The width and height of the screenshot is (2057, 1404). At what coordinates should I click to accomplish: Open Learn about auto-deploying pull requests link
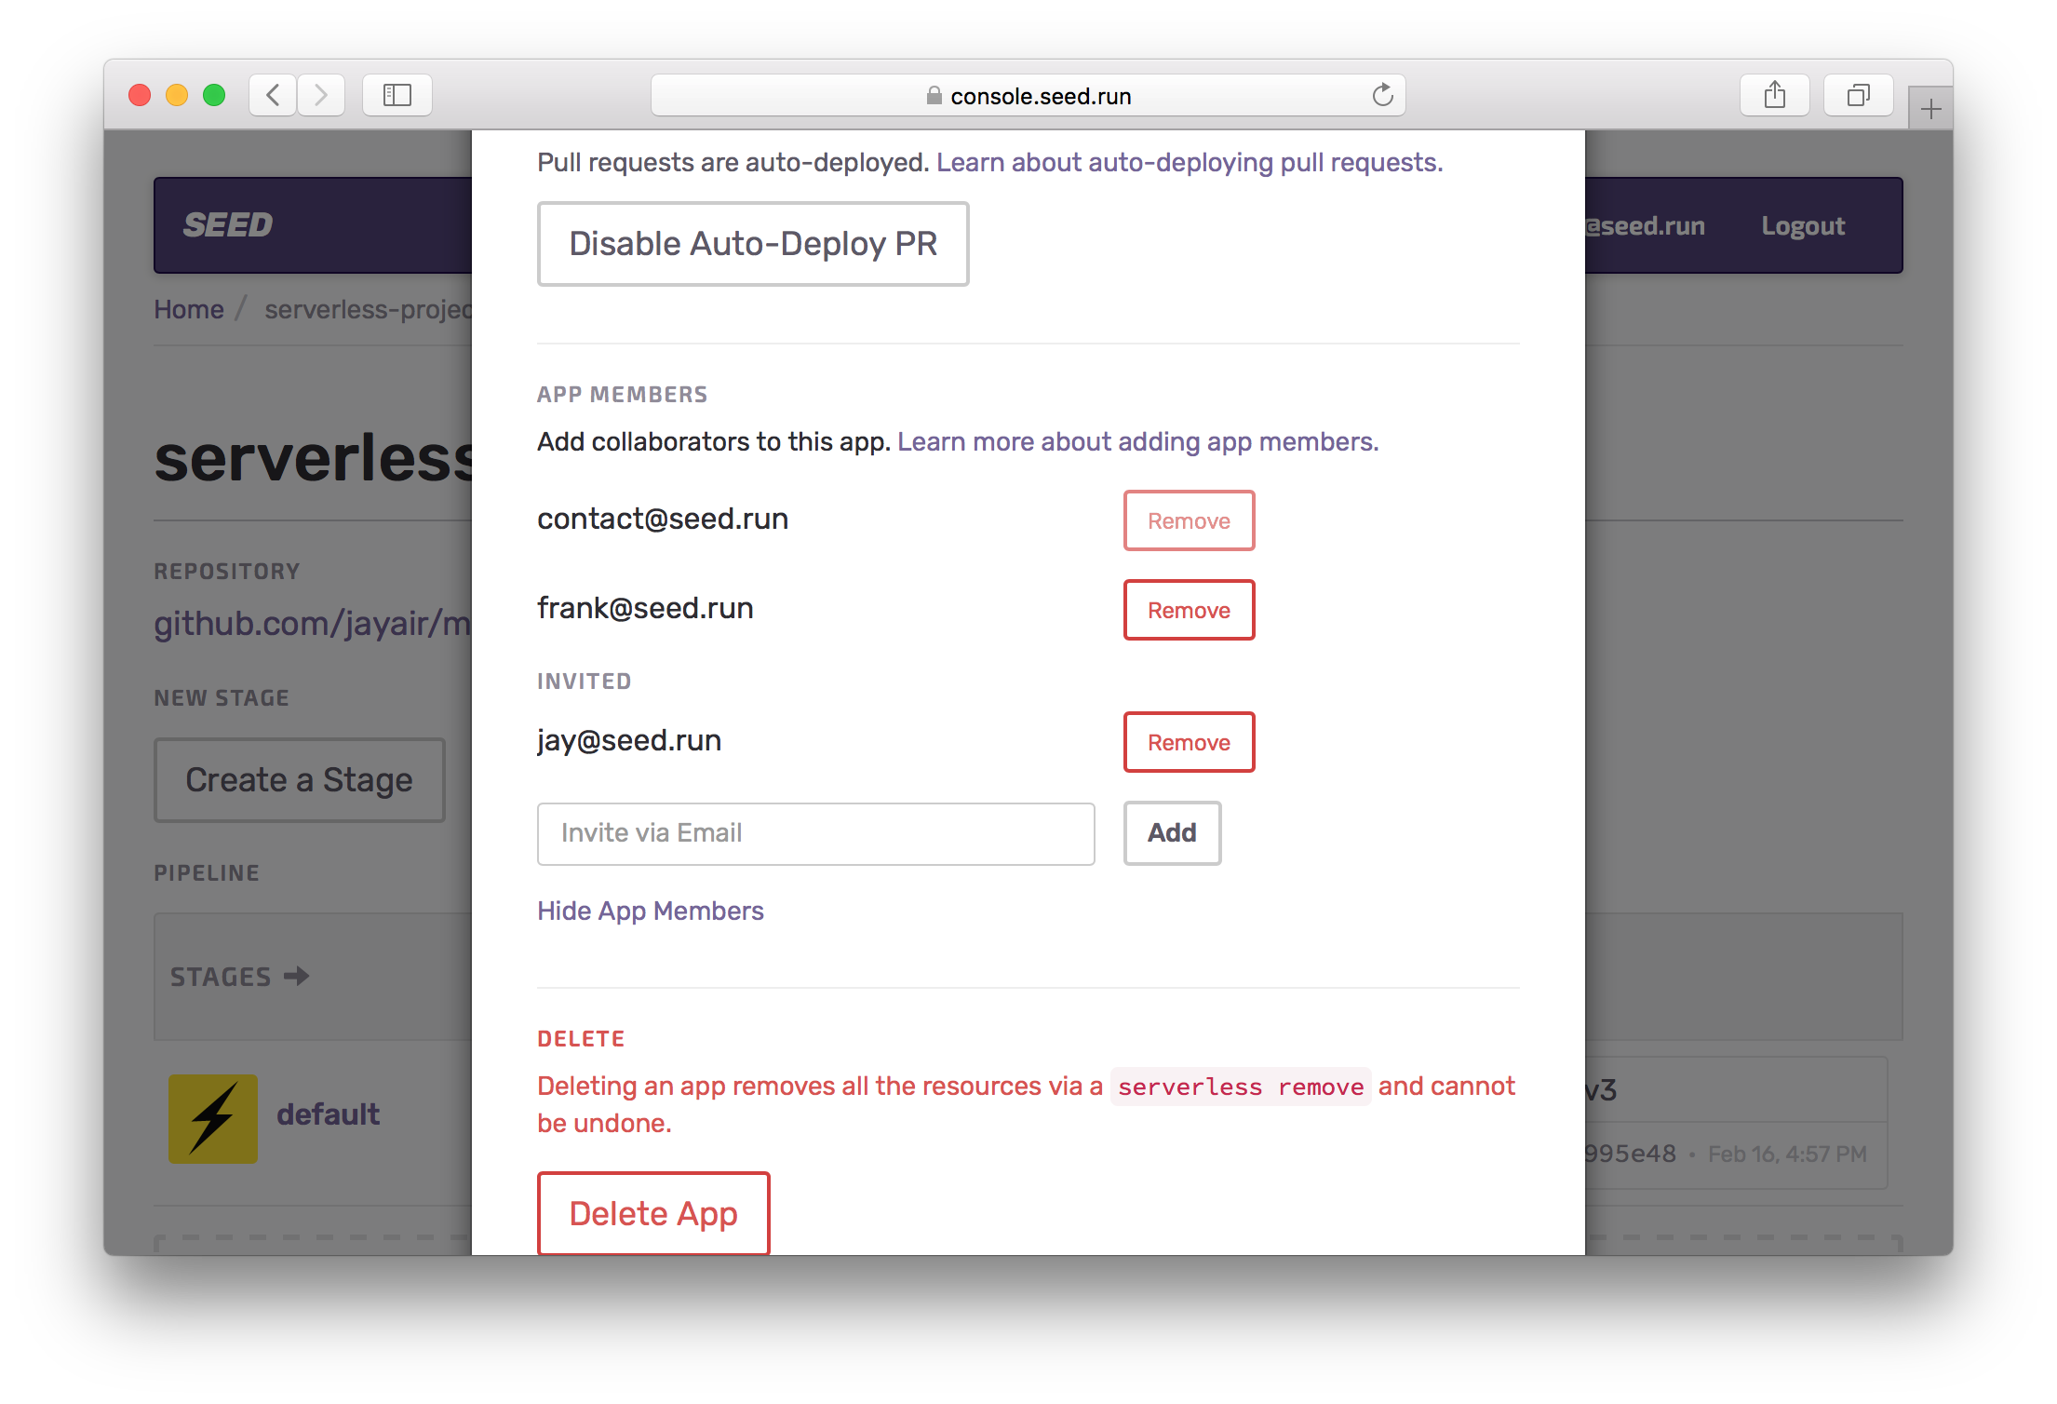click(x=1189, y=162)
